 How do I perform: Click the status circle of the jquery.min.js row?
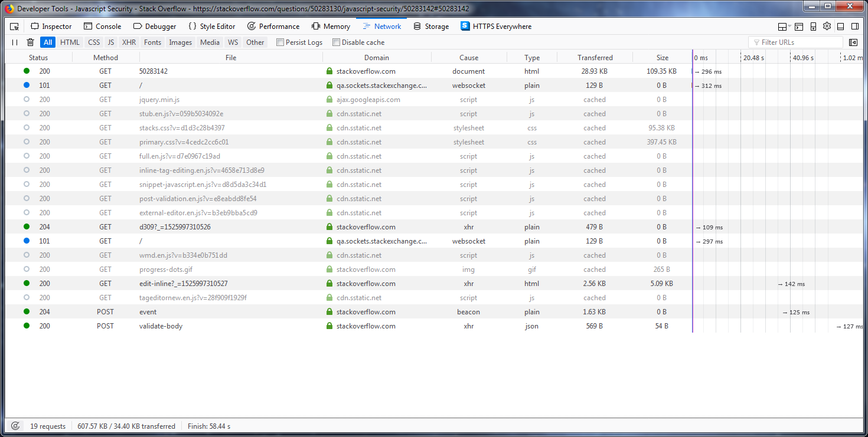click(27, 100)
